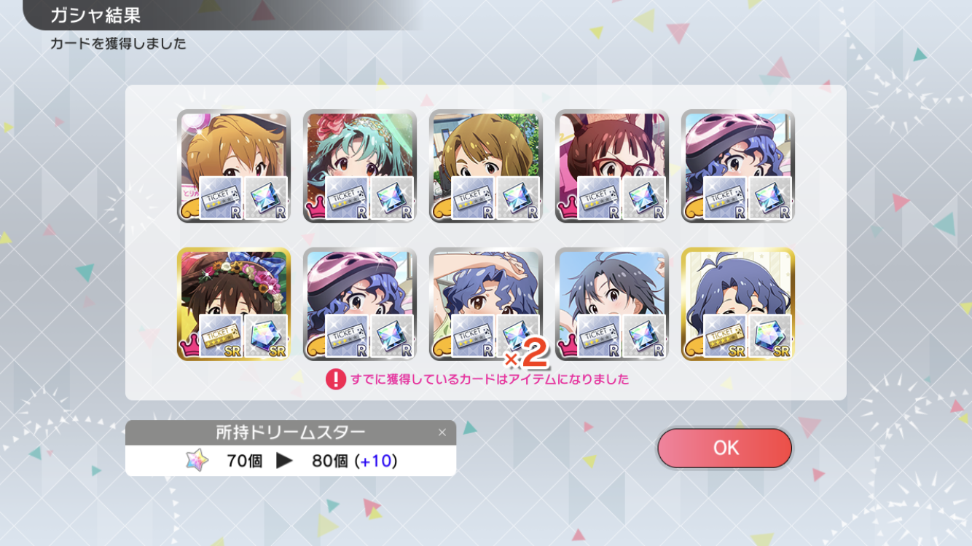
Task: Click the x2 duplicate marker
Action: tap(525, 355)
